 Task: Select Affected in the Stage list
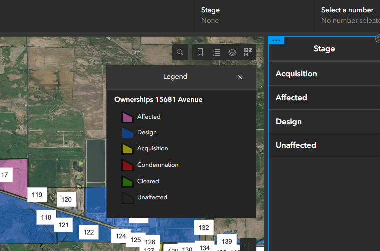point(291,98)
